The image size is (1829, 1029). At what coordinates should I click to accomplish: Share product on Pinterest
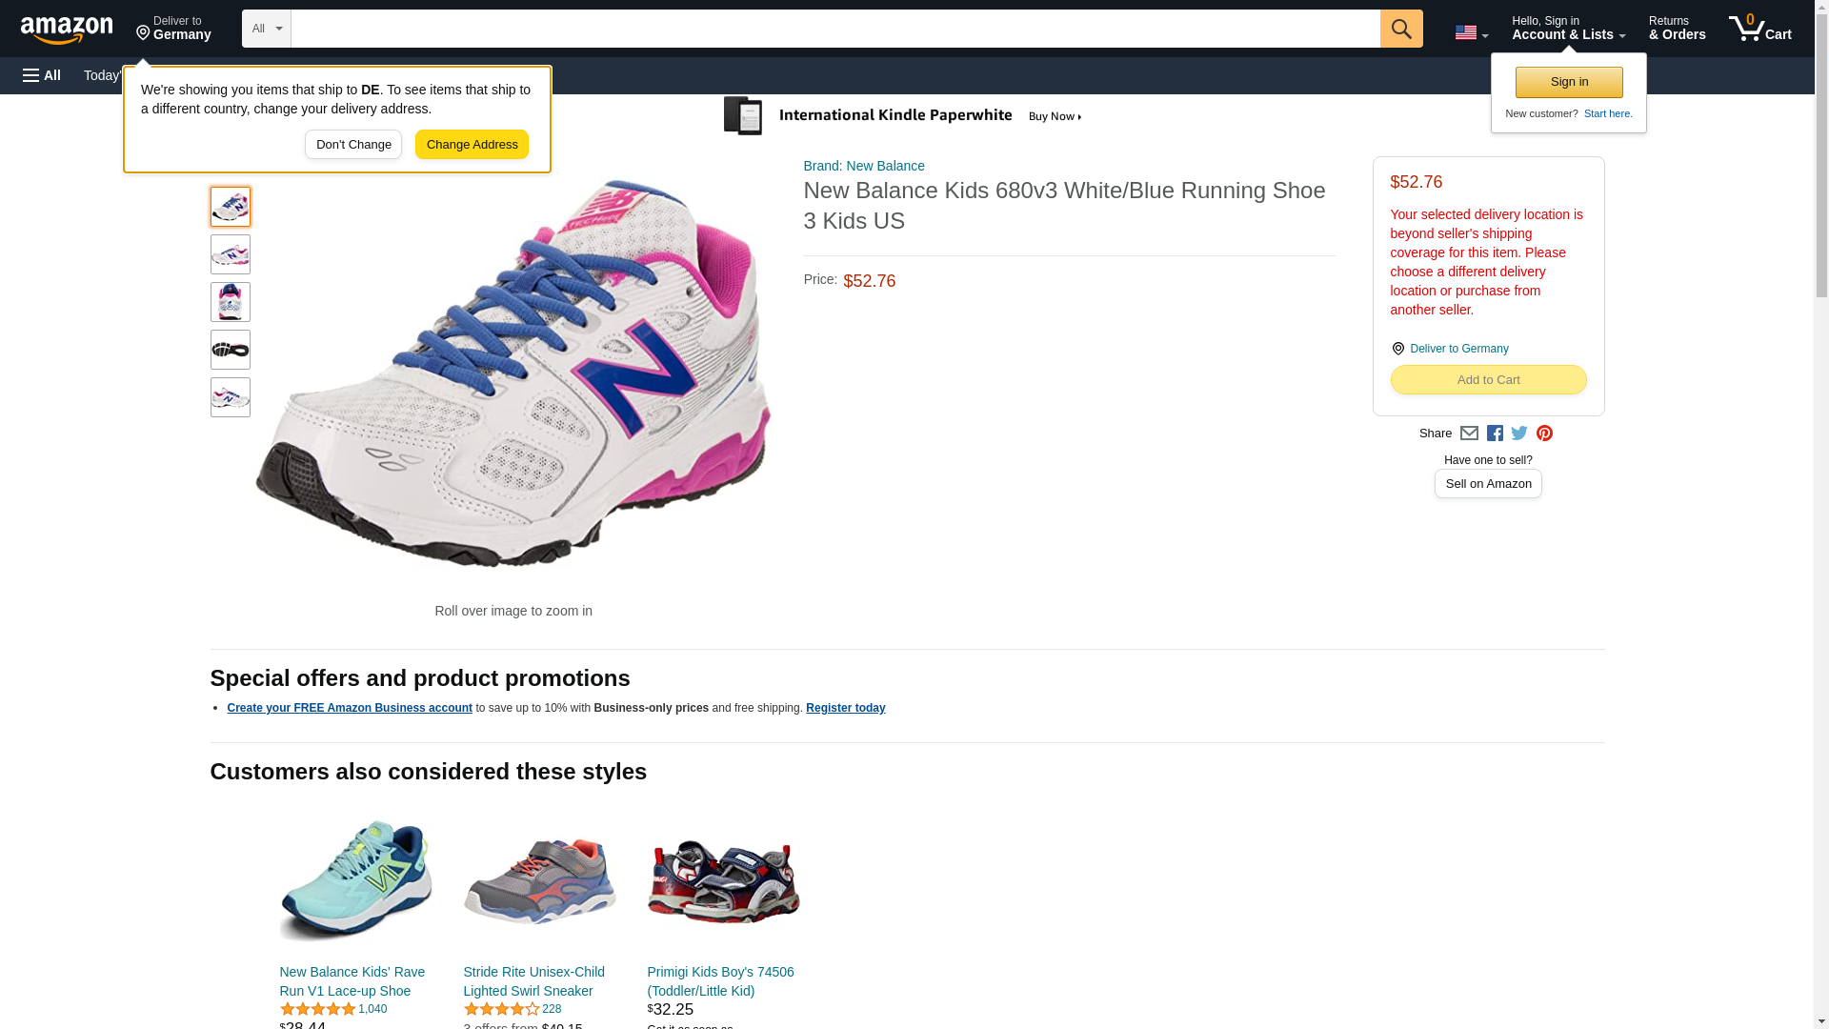pyautogui.click(x=1544, y=434)
